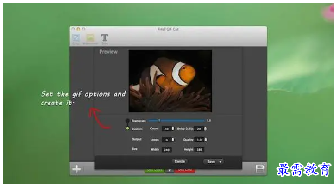334x184 pixels.
Task: Select the Custom radio button
Action: coord(127,129)
